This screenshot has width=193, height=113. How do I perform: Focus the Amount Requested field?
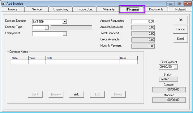coord(143,21)
